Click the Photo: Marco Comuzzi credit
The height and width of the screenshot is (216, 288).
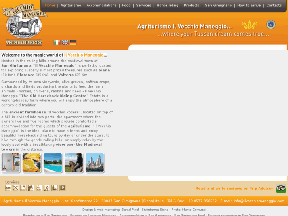[188, 210]
